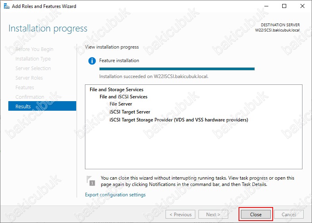Minimize the wizard window
Viewport: 312px width, 223px height.
click(x=266, y=6)
